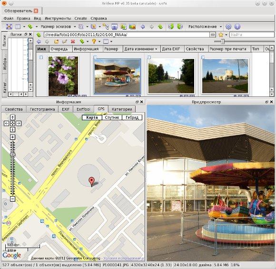Click the screen capture camera icon
The width and height of the screenshot is (276, 269).
coord(115,27)
